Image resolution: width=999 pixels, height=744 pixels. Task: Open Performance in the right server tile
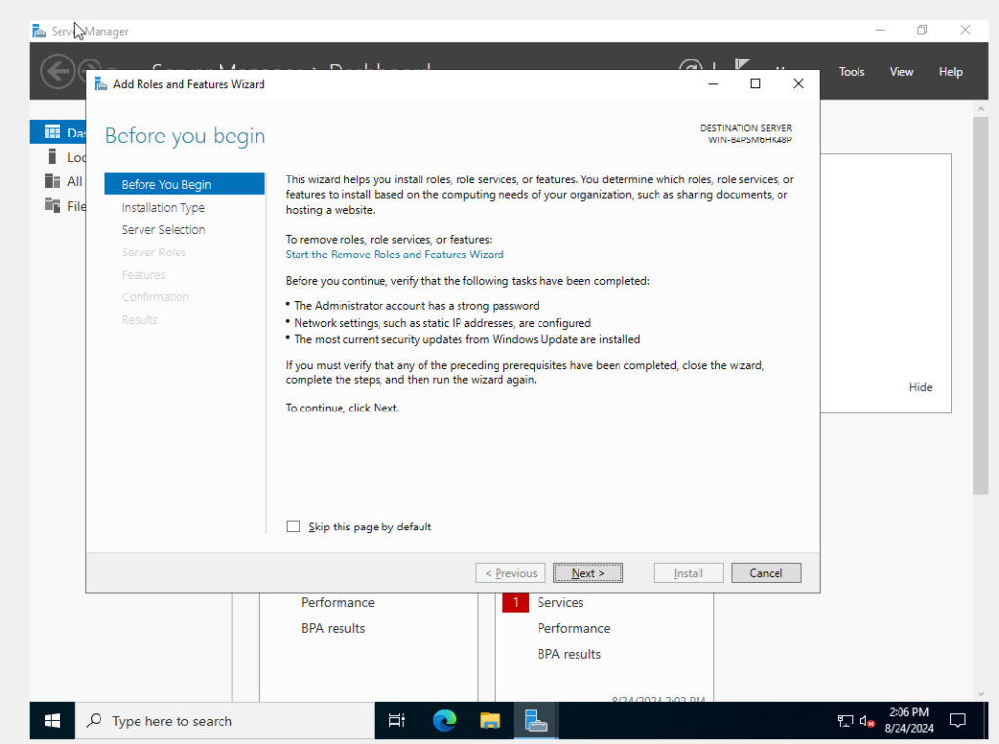574,628
